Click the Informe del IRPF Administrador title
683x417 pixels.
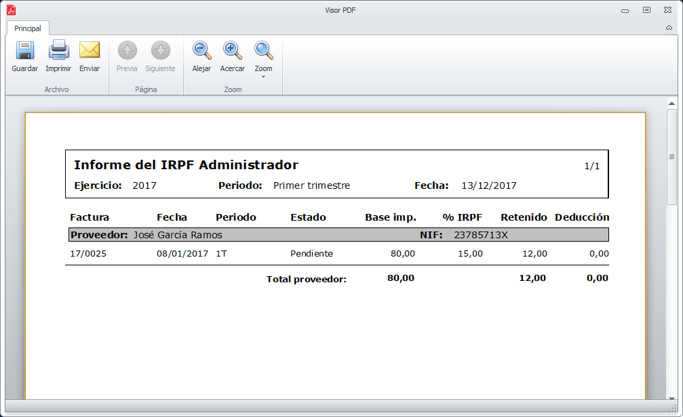186,165
